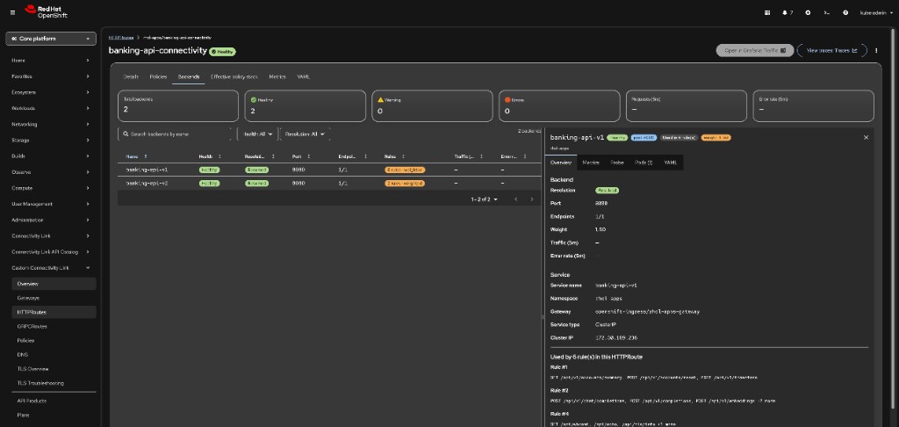
Task: Open the kube:admin user menu
Action: [877, 12]
